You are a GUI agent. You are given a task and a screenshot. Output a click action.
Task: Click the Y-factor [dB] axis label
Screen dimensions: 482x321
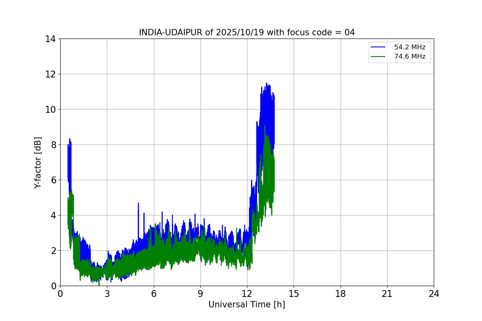tap(38, 163)
